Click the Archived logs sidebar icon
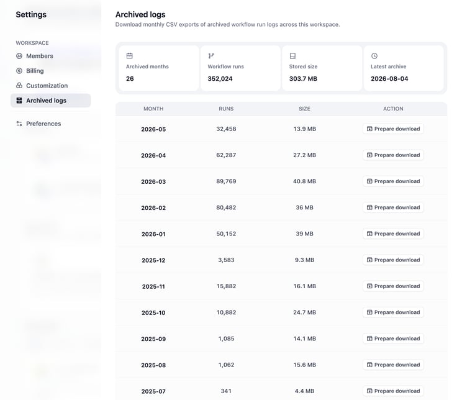Image resolution: width=457 pixels, height=400 pixels. pyautogui.click(x=19, y=101)
